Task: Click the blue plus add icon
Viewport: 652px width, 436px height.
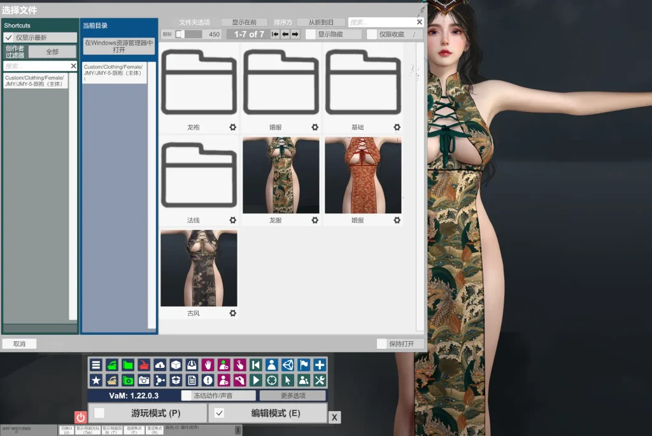Action: (320, 365)
